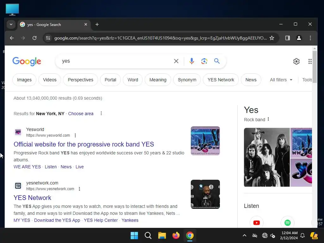This screenshot has width=324, height=243.
Task: Listen on Spotify icon
Action: coord(287,222)
